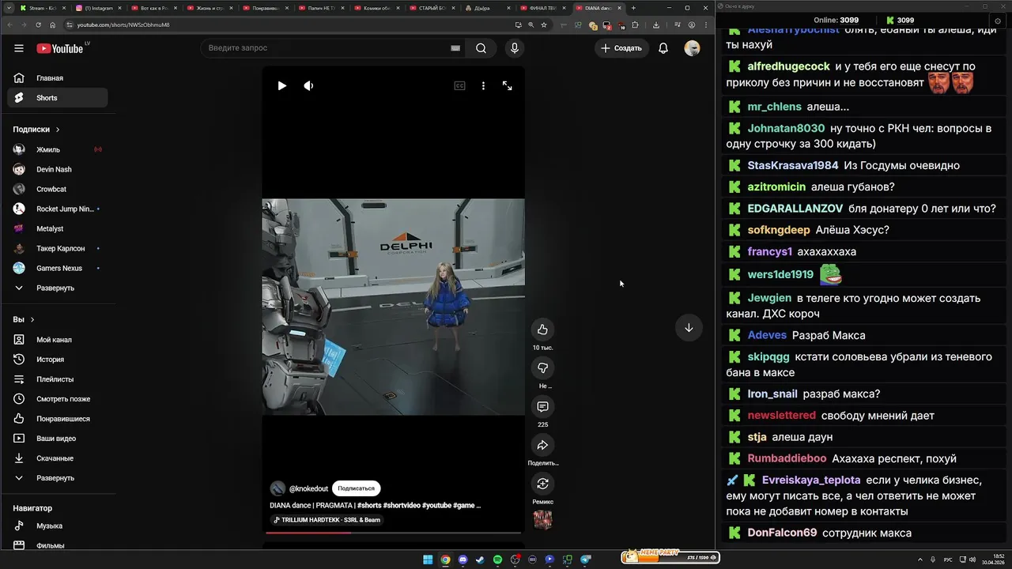Open the three-dot more options menu
The width and height of the screenshot is (1012, 569).
(x=483, y=86)
